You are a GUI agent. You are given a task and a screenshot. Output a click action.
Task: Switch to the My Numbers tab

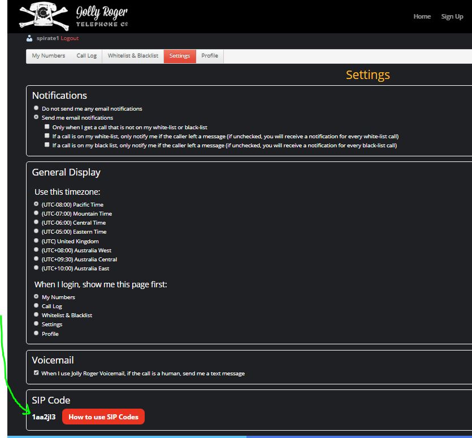pyautogui.click(x=48, y=56)
